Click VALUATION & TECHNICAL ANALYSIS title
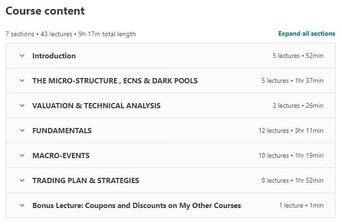Image resolution: width=342 pixels, height=224 pixels. pyautogui.click(x=97, y=106)
